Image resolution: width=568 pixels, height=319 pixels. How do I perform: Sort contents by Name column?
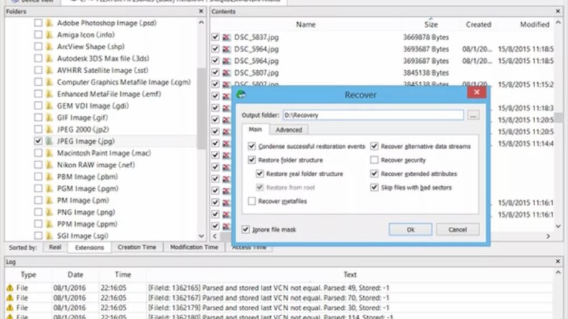pos(306,24)
